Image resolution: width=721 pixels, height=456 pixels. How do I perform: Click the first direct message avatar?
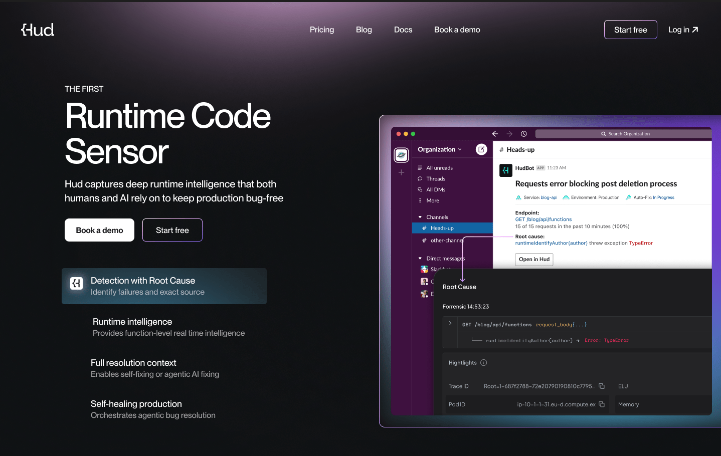click(424, 269)
